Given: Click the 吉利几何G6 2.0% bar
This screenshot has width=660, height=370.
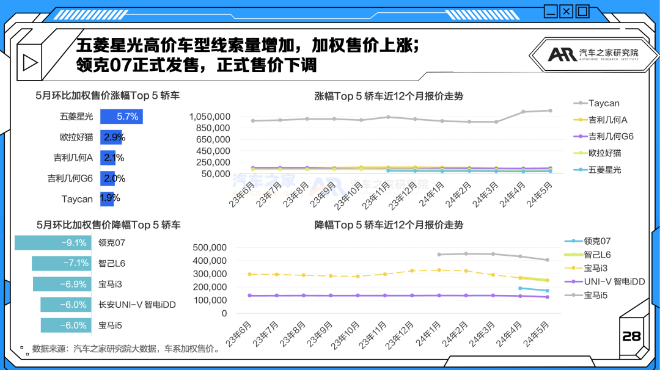Looking at the screenshot, I should (108, 178).
